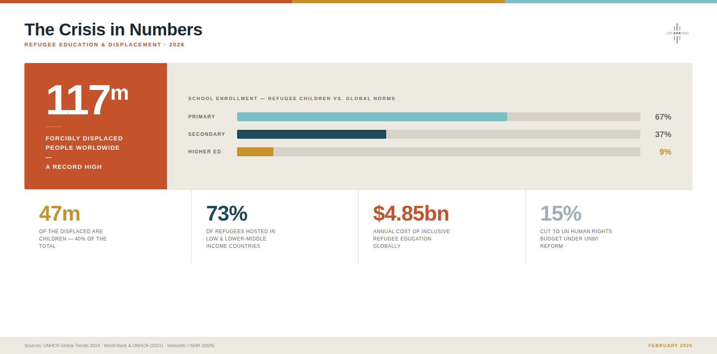
Task: Select the title "The Crisis in Numbers"
Action: click(x=113, y=30)
